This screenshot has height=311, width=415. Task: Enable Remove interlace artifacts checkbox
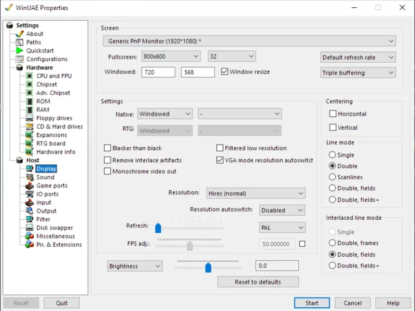coord(107,160)
